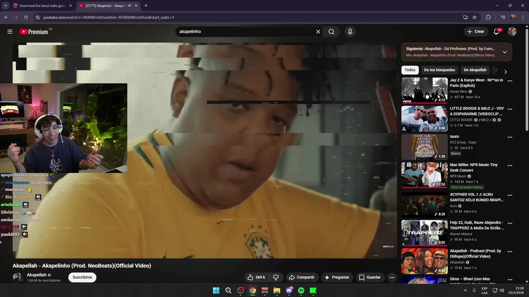
Task: Open the tab search dropdown arrow
Action: tap(5, 6)
